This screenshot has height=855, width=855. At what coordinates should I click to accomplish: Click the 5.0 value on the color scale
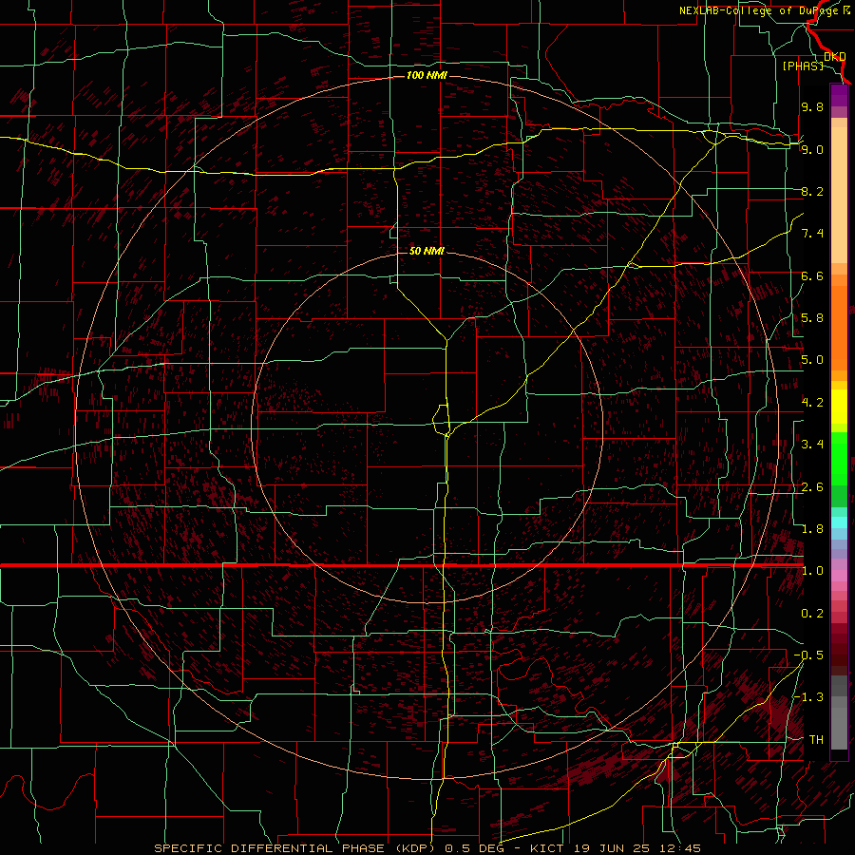812,360
